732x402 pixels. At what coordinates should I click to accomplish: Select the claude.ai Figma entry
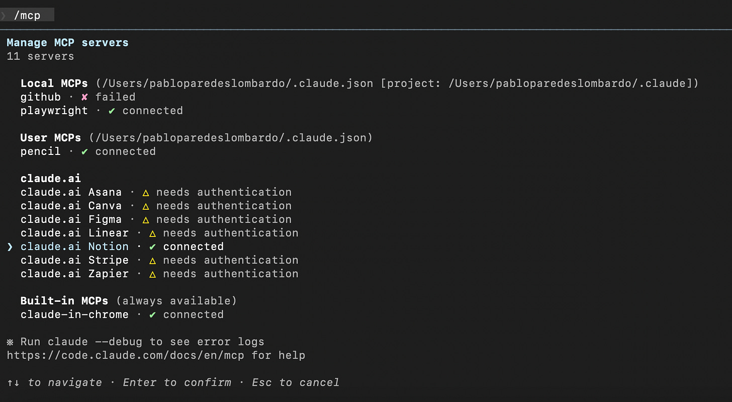156,219
